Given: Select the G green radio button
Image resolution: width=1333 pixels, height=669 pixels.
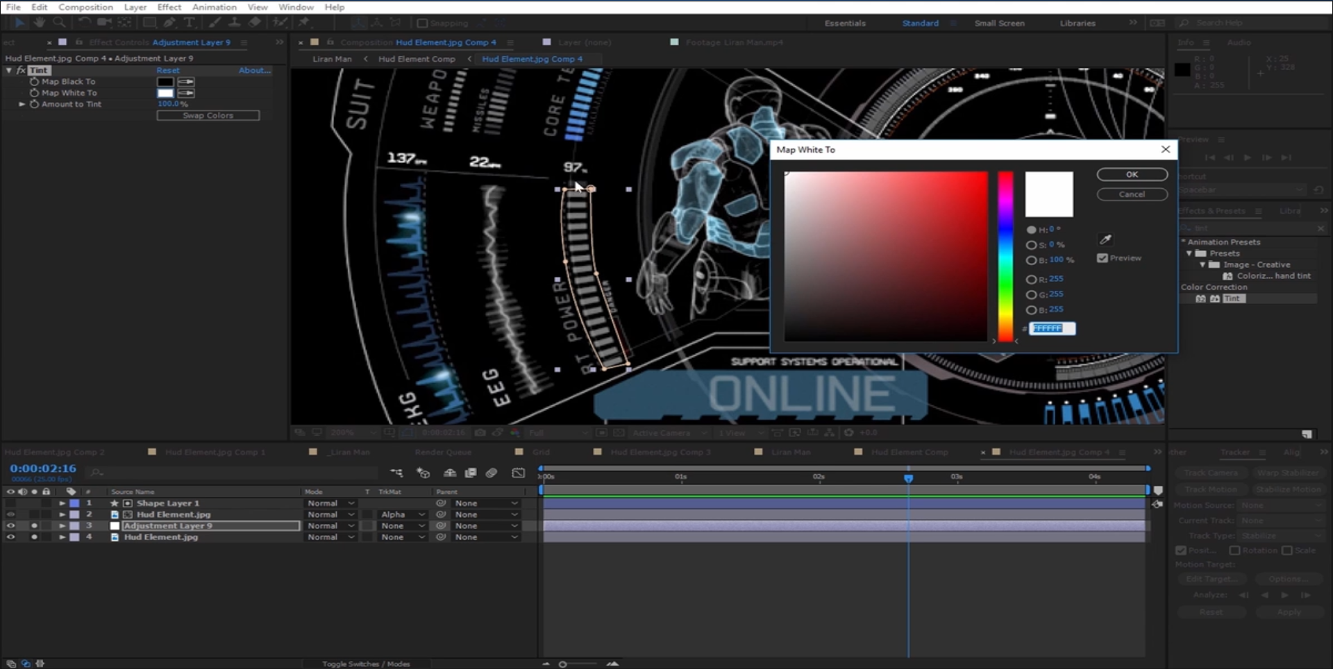Looking at the screenshot, I should (x=1031, y=295).
